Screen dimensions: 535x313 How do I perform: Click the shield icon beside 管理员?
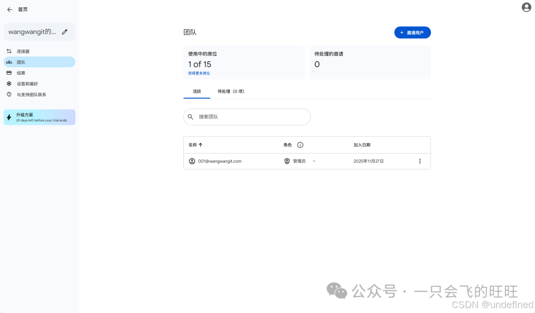(287, 161)
